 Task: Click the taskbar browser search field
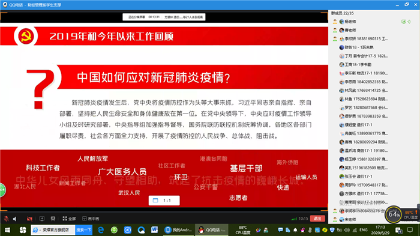click(53, 230)
